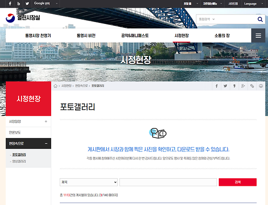Click 시정현장 breadcrumb link

pos(67,86)
